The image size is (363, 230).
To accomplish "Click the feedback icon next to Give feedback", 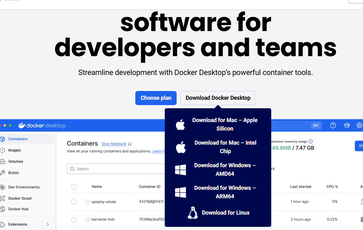I will click(130, 144).
